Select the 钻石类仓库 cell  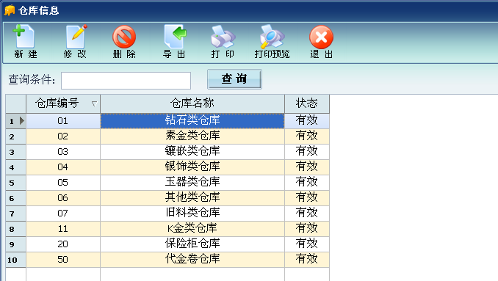(x=192, y=121)
